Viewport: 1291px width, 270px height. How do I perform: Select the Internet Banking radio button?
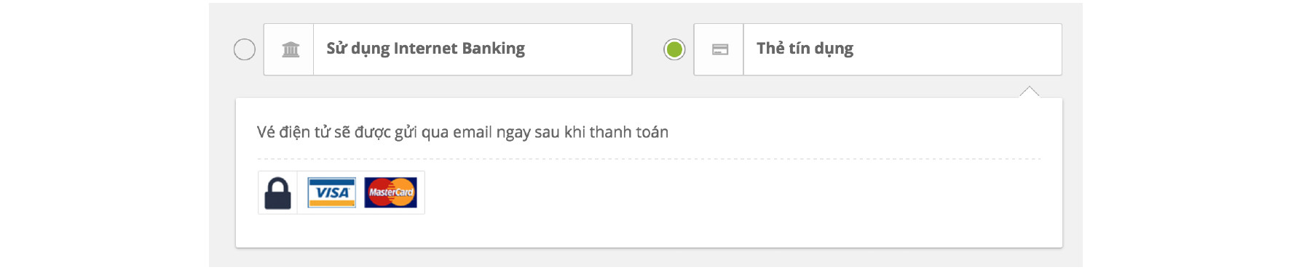coord(245,49)
